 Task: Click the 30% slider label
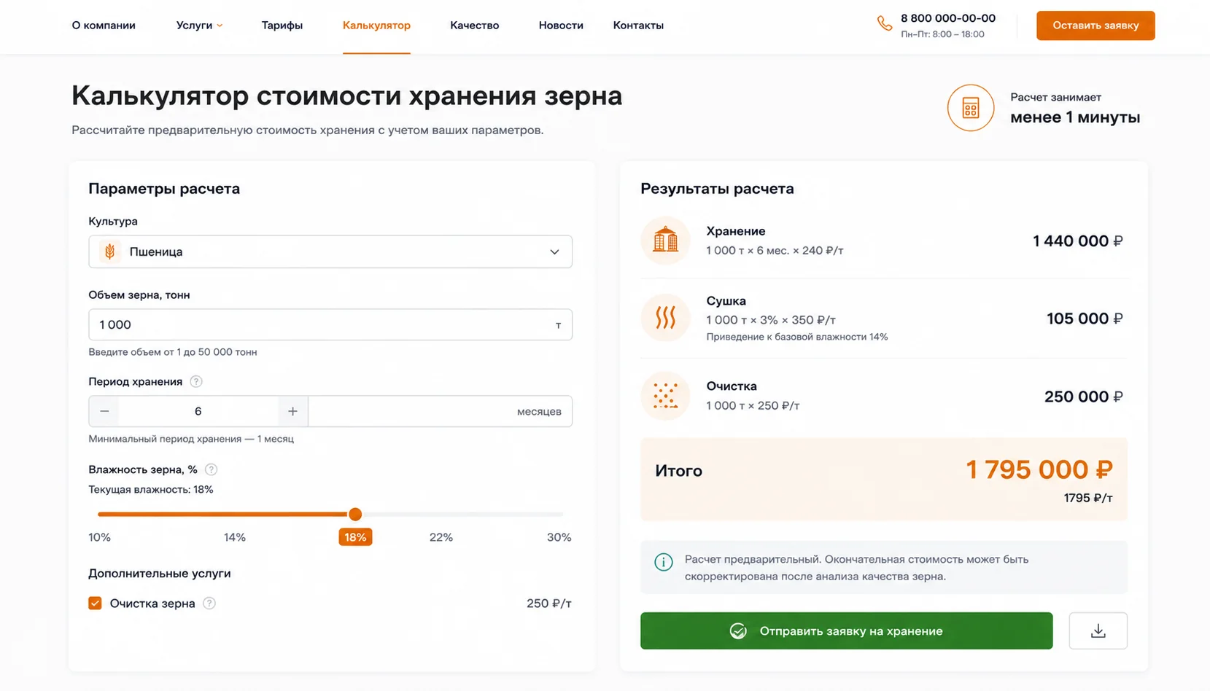click(559, 537)
